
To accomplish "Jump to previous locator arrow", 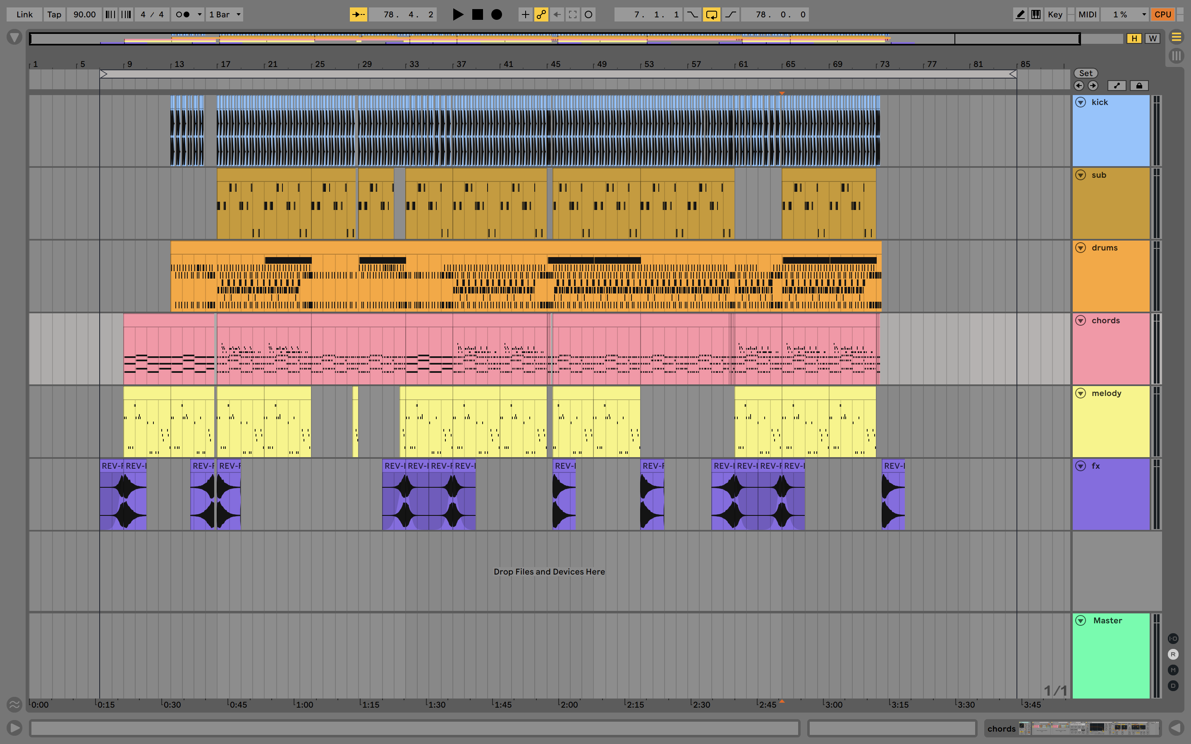I will coord(1079,86).
